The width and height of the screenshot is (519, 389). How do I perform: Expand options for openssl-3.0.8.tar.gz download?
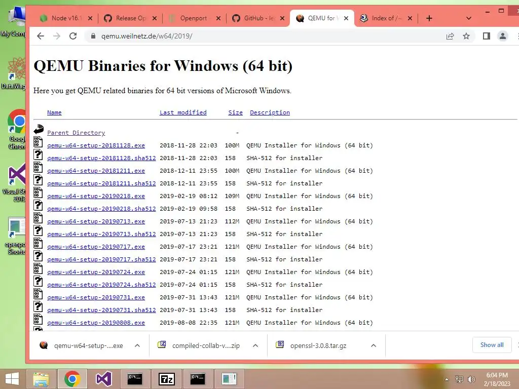[374, 345]
